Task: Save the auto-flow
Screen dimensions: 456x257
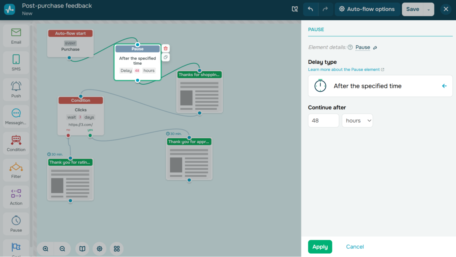Action: 412,9
